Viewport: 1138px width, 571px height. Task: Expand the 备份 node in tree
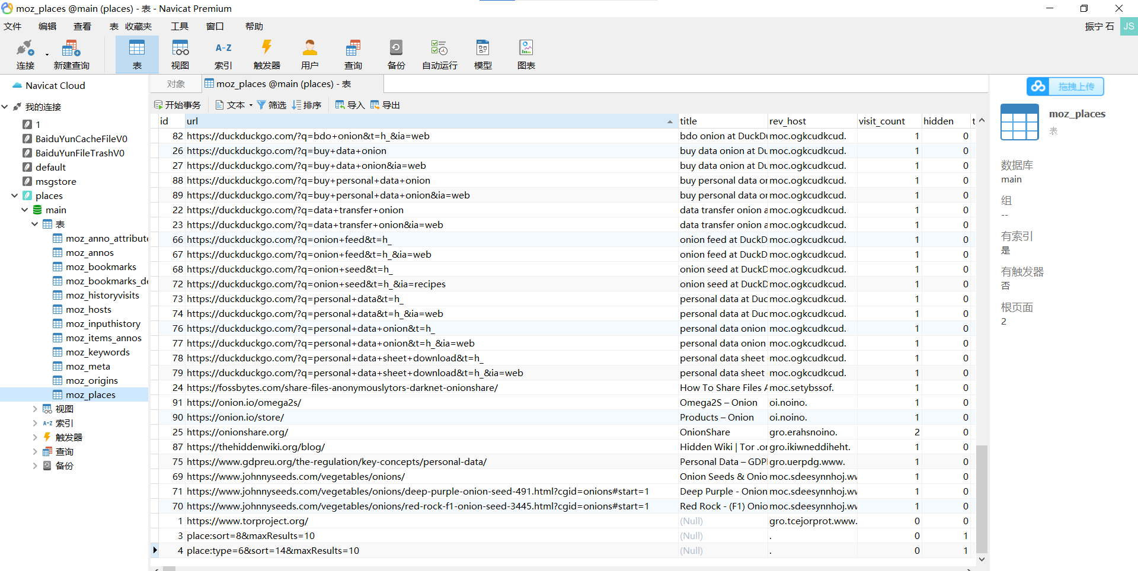coord(35,466)
